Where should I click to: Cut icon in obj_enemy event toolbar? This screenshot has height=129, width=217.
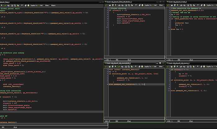188,67
